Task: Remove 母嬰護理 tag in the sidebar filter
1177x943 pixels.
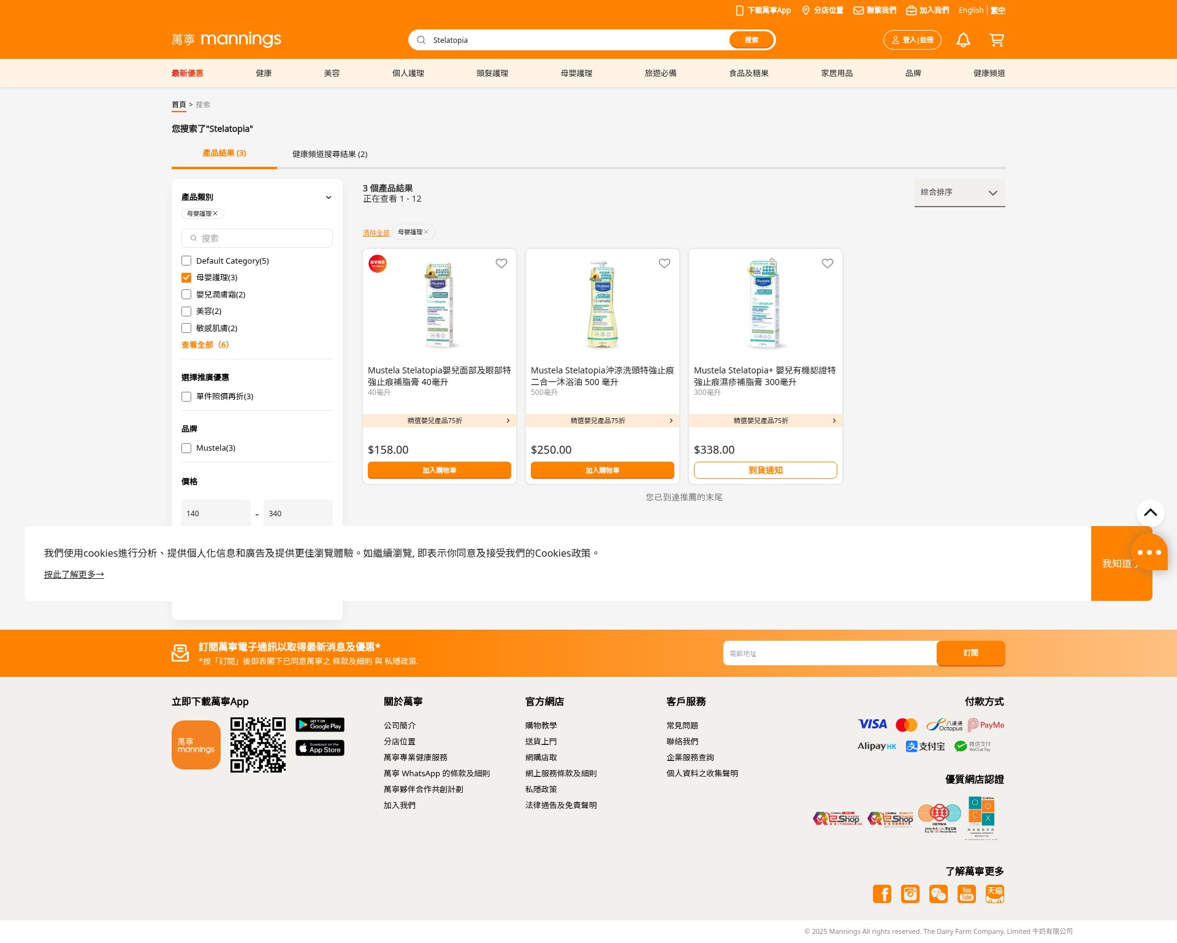Action: tap(215, 213)
